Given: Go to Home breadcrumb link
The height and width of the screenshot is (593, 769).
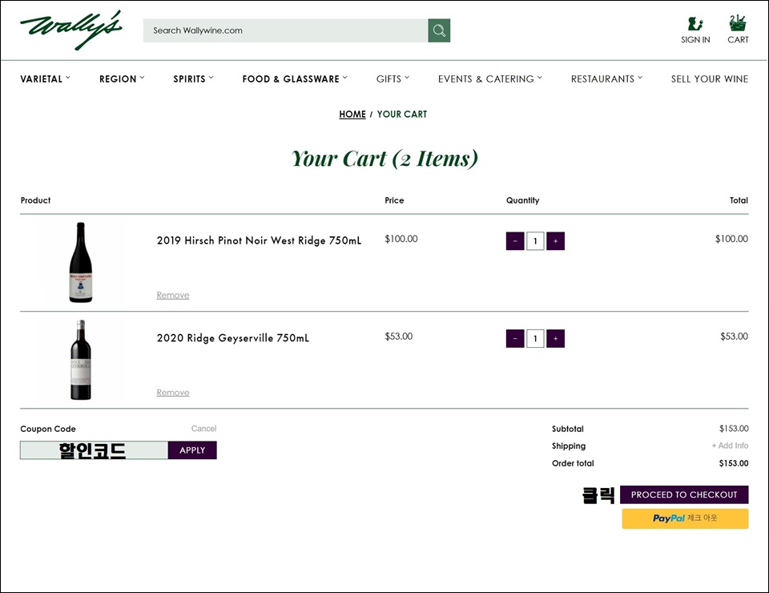Looking at the screenshot, I should pyautogui.click(x=352, y=115).
